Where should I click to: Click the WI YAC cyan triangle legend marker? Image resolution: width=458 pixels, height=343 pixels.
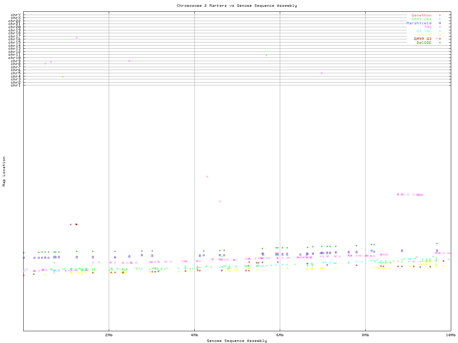[440, 31]
